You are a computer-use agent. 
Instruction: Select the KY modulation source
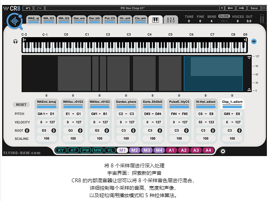coord(61,150)
